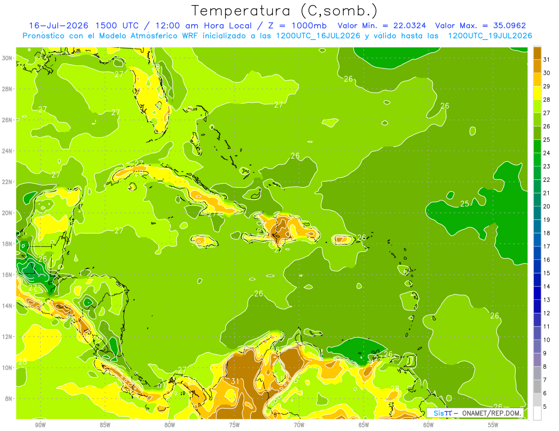Viewport: 559px width, 431px height.
Task: Click the legend scale number '11'
Action: click(x=547, y=326)
